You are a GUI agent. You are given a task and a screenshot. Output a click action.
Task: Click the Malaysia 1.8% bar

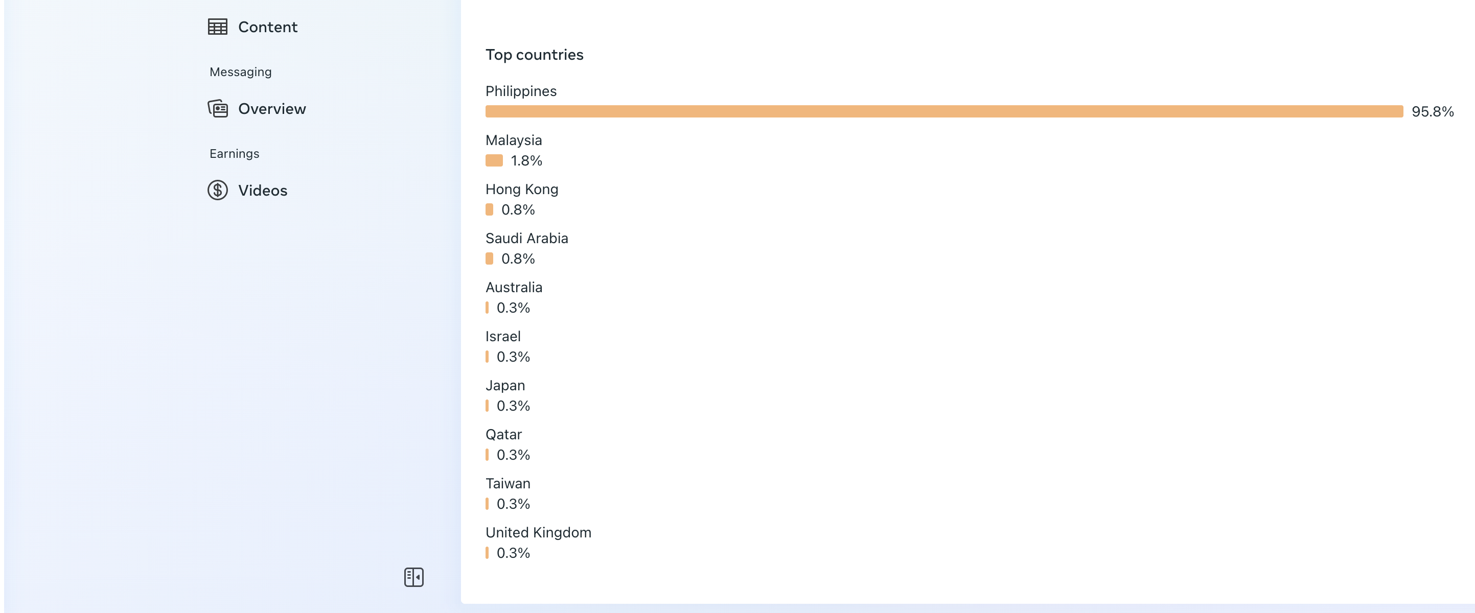494,161
